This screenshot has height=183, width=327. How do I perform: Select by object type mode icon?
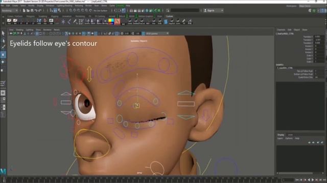click(55, 10)
